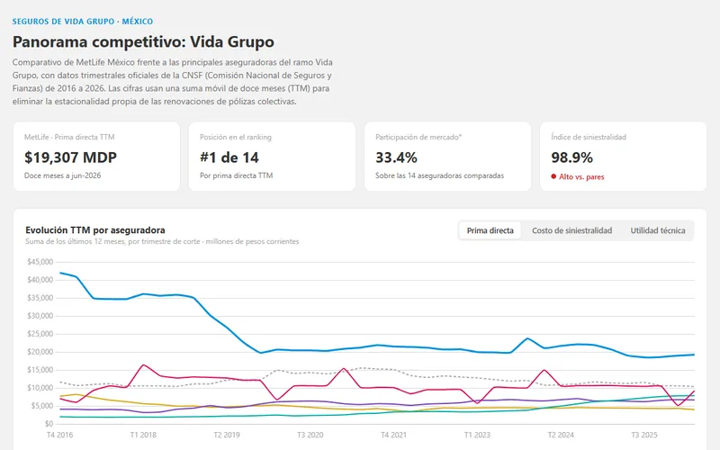
Task: Click the Evolución TTM por aseguradora title
Action: (x=95, y=230)
